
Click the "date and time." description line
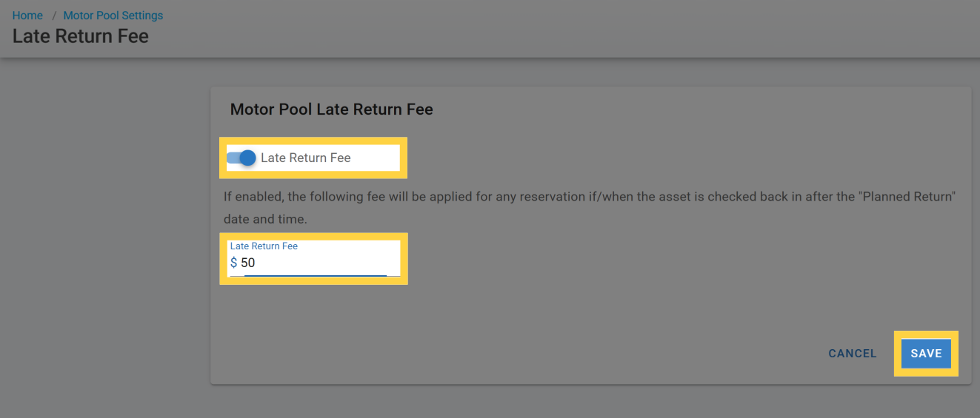point(265,220)
